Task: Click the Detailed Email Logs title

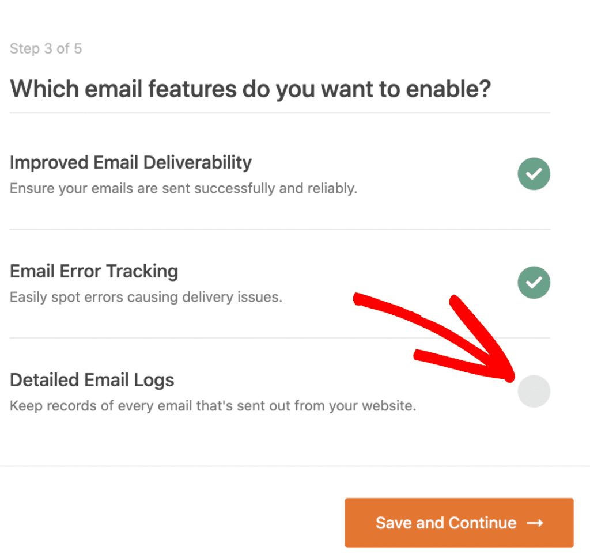Action: click(92, 380)
